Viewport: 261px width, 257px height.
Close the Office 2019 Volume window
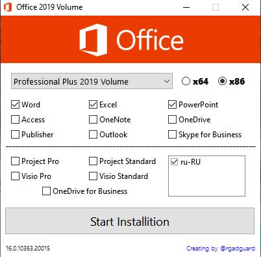245,7
